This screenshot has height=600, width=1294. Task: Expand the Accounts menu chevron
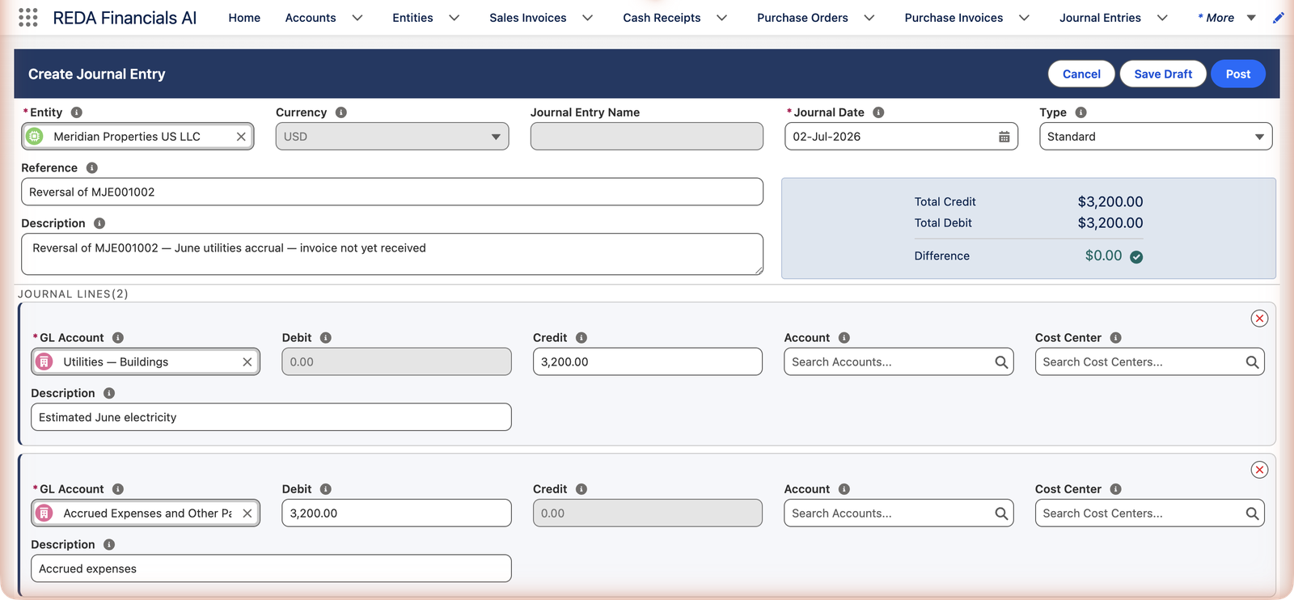point(357,18)
